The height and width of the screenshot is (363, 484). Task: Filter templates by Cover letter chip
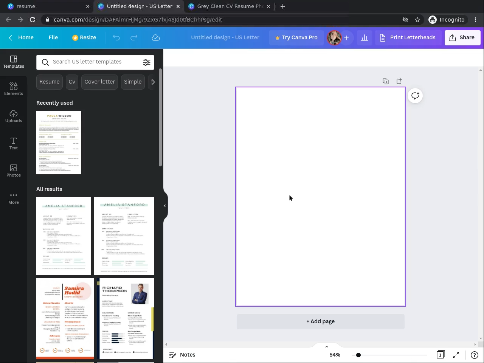click(x=99, y=82)
